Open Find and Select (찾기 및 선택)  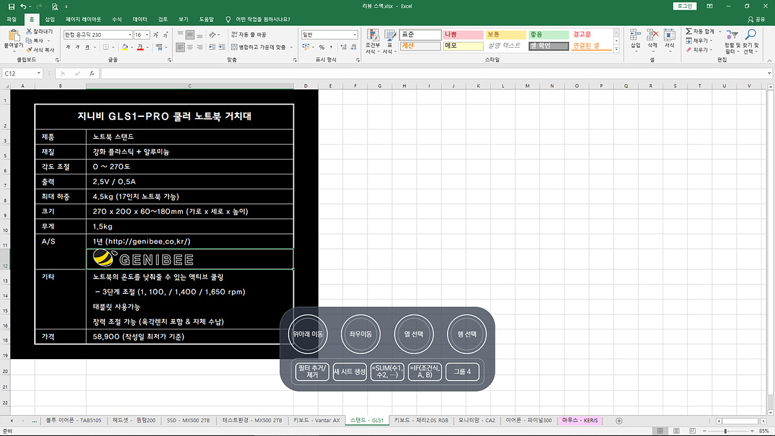coord(751,41)
